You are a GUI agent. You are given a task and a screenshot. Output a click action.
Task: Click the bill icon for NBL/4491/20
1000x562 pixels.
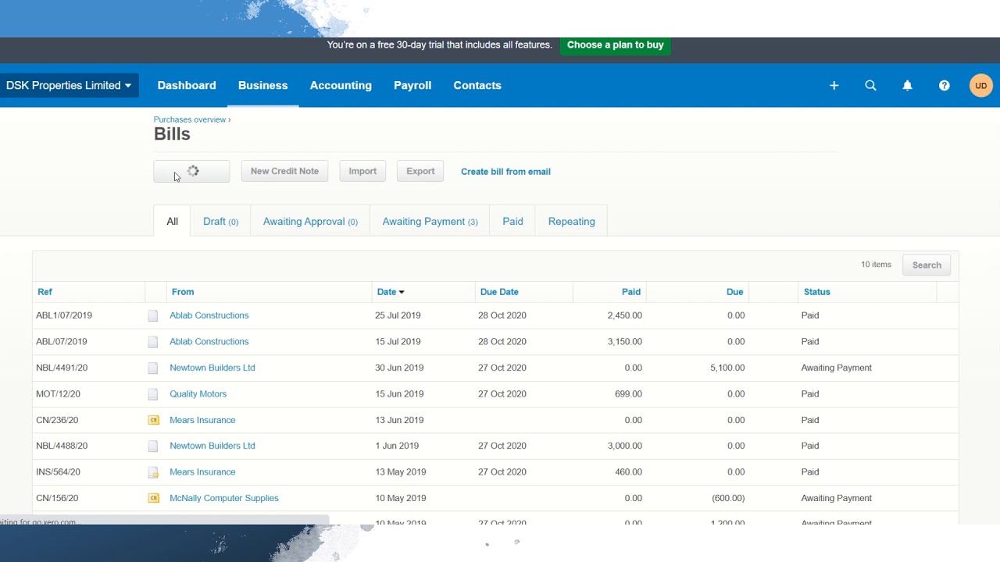pyautogui.click(x=153, y=368)
